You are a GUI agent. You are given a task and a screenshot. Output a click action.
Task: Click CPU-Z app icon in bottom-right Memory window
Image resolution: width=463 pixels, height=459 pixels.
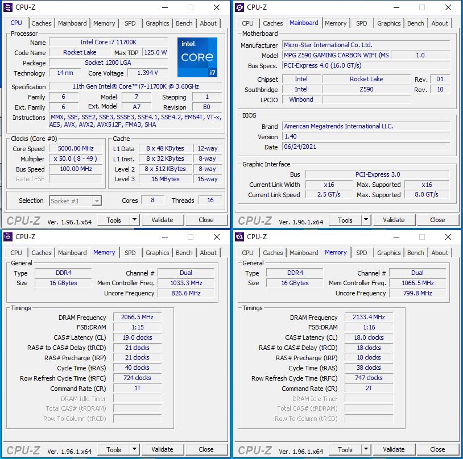(239, 237)
